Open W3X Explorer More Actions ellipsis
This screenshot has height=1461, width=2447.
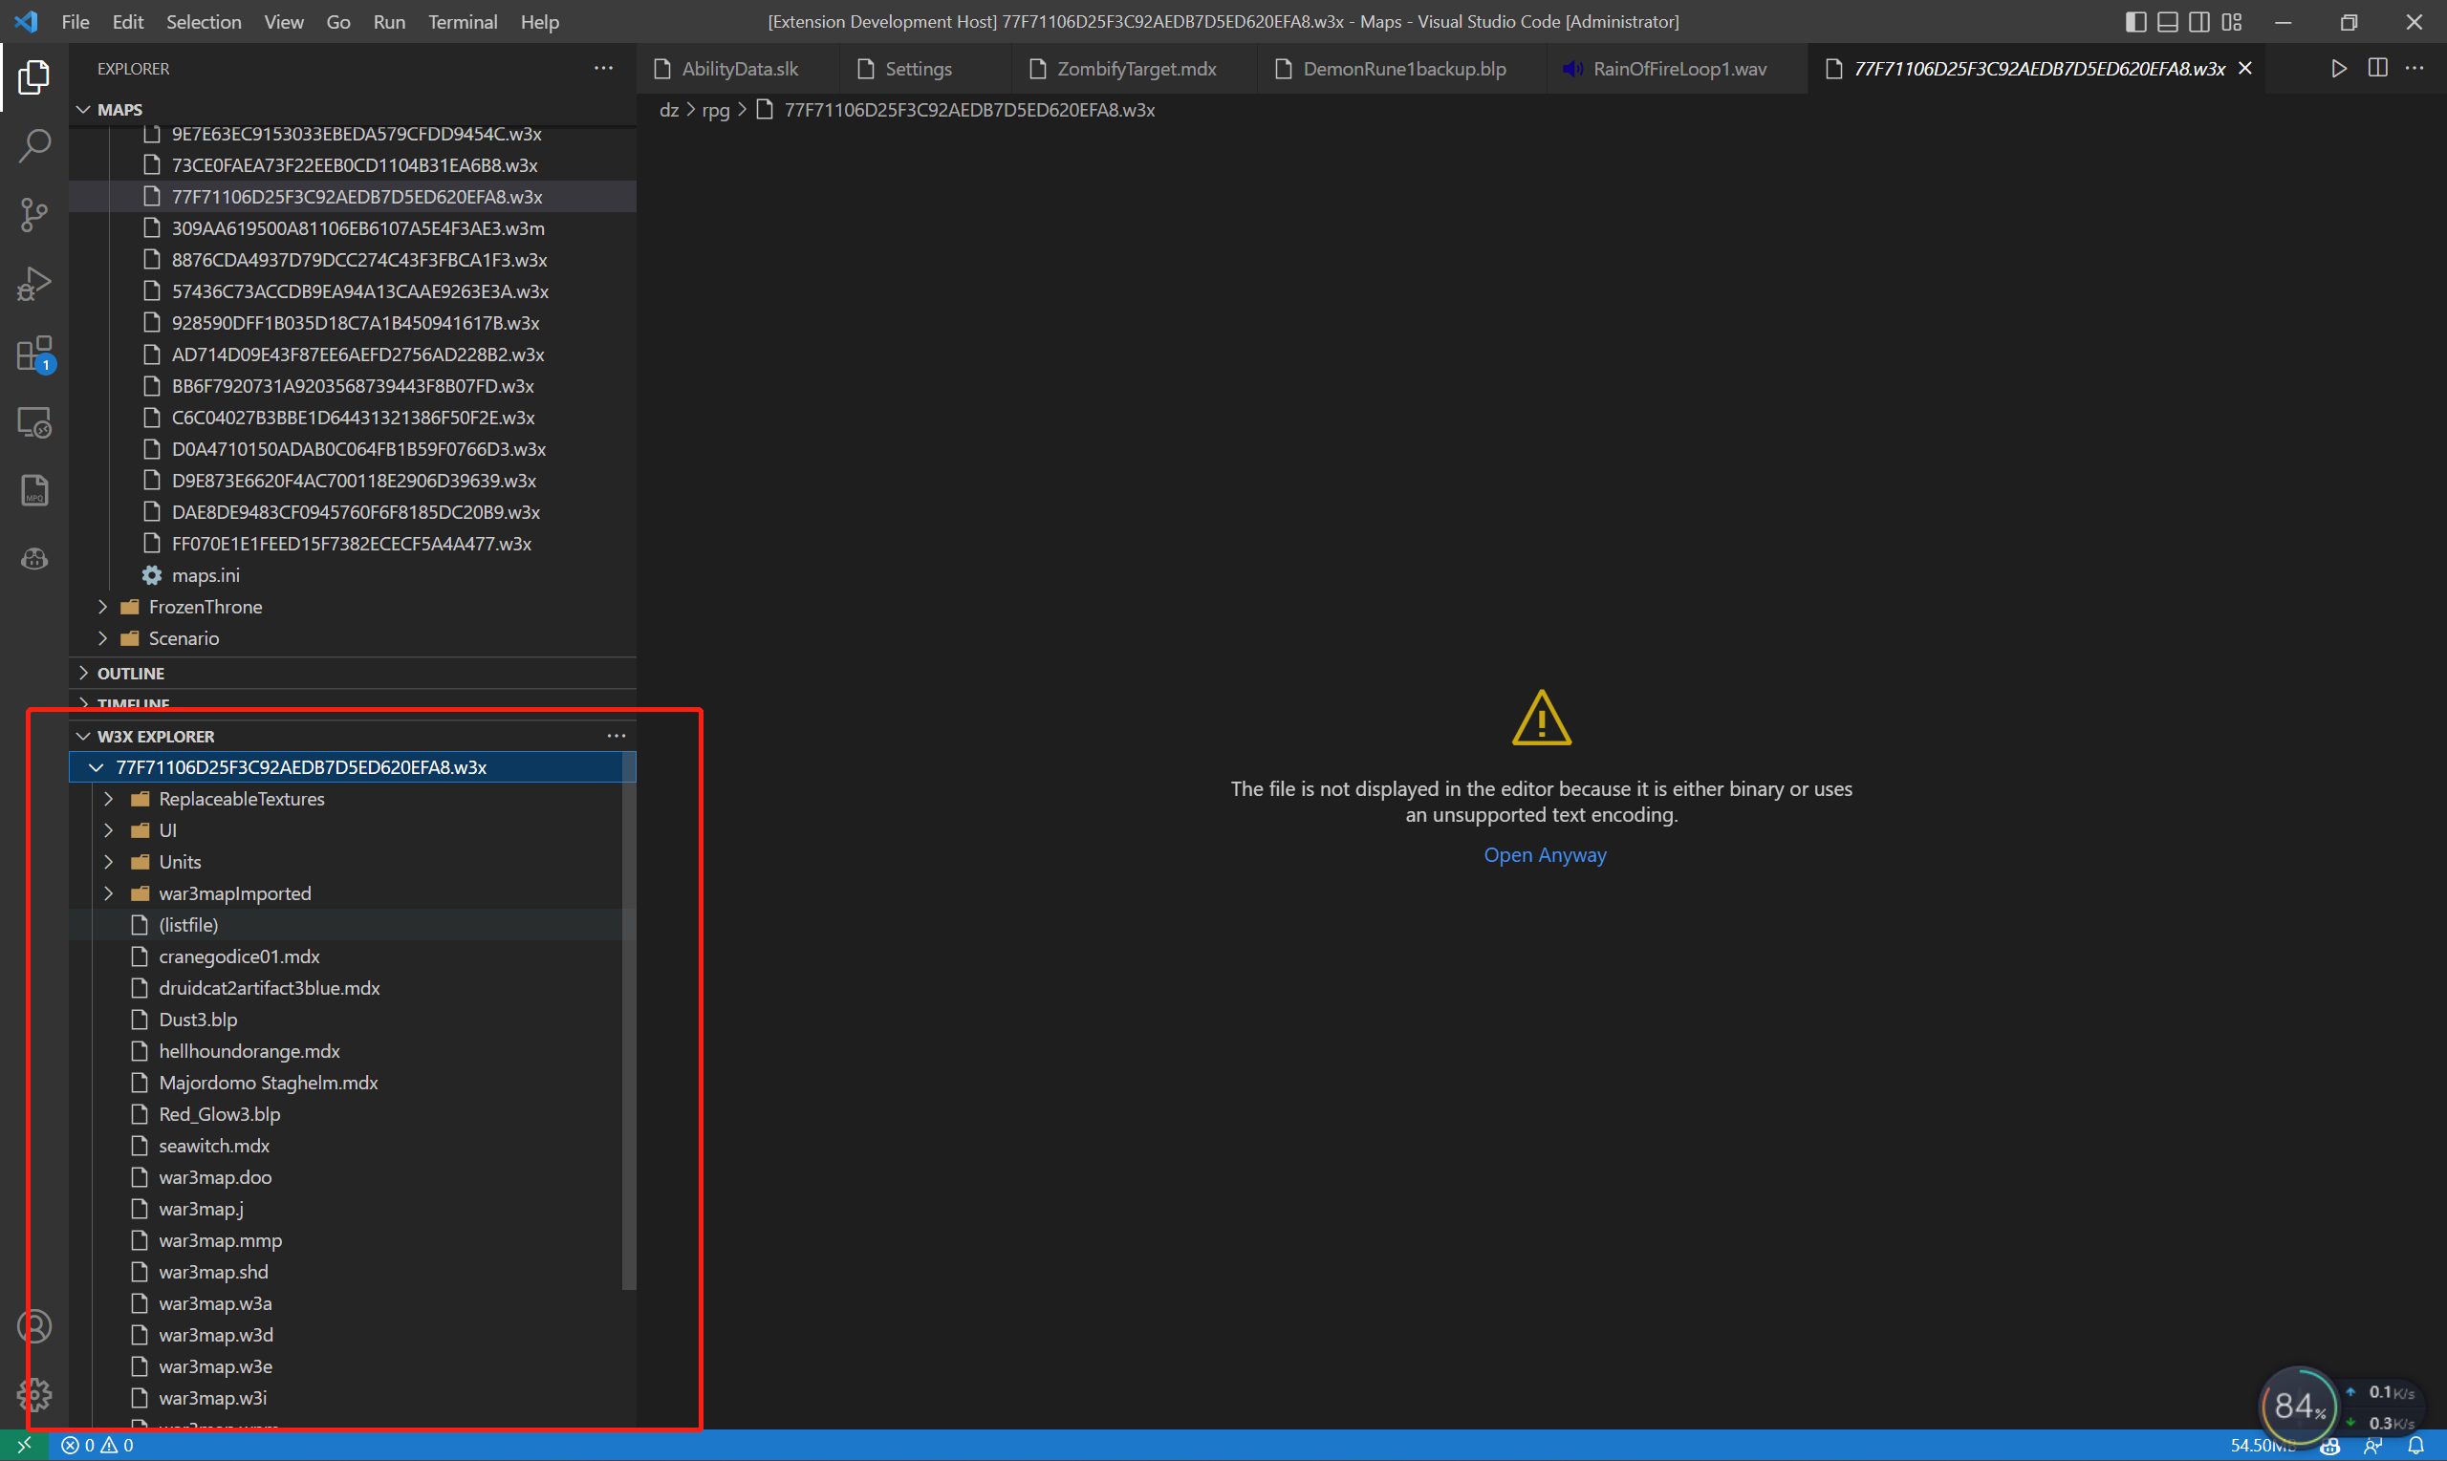(x=617, y=736)
